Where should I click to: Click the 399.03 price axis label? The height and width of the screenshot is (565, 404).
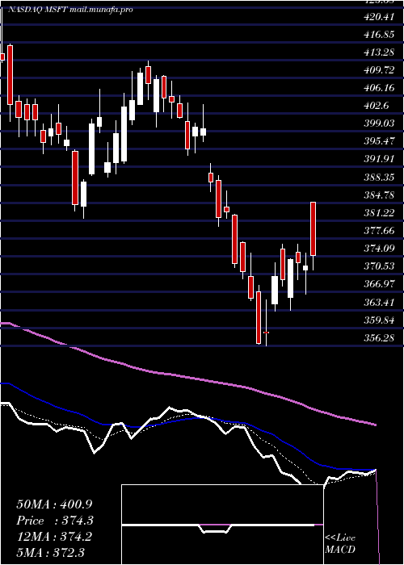pos(380,123)
